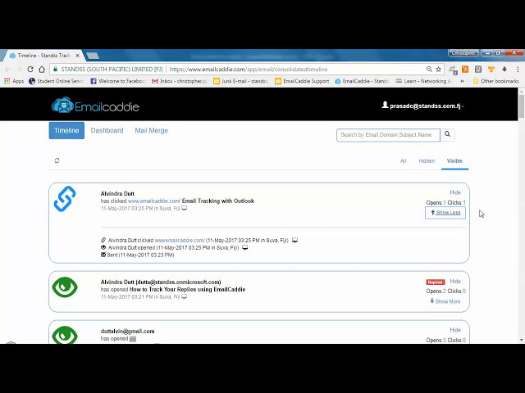Open the Welcome to Facebook bookmark
525x393 pixels.
tap(117, 81)
